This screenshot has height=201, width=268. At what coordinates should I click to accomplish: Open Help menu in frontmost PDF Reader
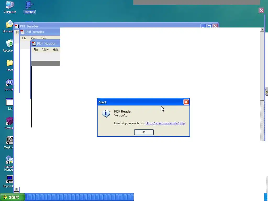point(55,50)
